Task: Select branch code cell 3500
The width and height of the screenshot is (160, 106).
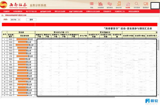Action: click(10, 59)
